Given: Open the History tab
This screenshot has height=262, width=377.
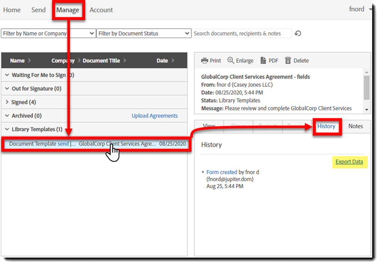Looking at the screenshot, I should [327, 126].
